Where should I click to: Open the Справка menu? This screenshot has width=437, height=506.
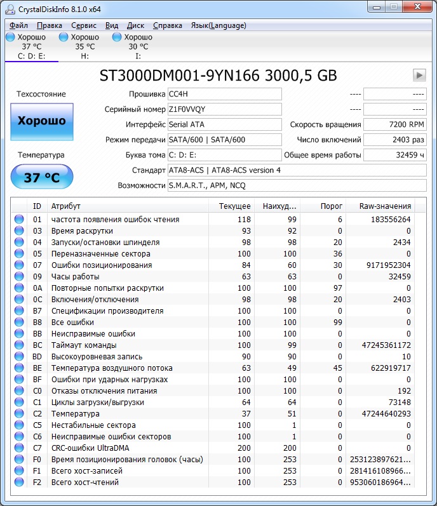pos(168,25)
